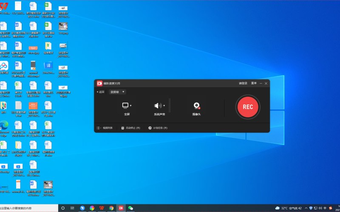This screenshot has height=212, width=340.
Task: Expand the dropdown arrow beside the monitor icon
Action: 130,106
